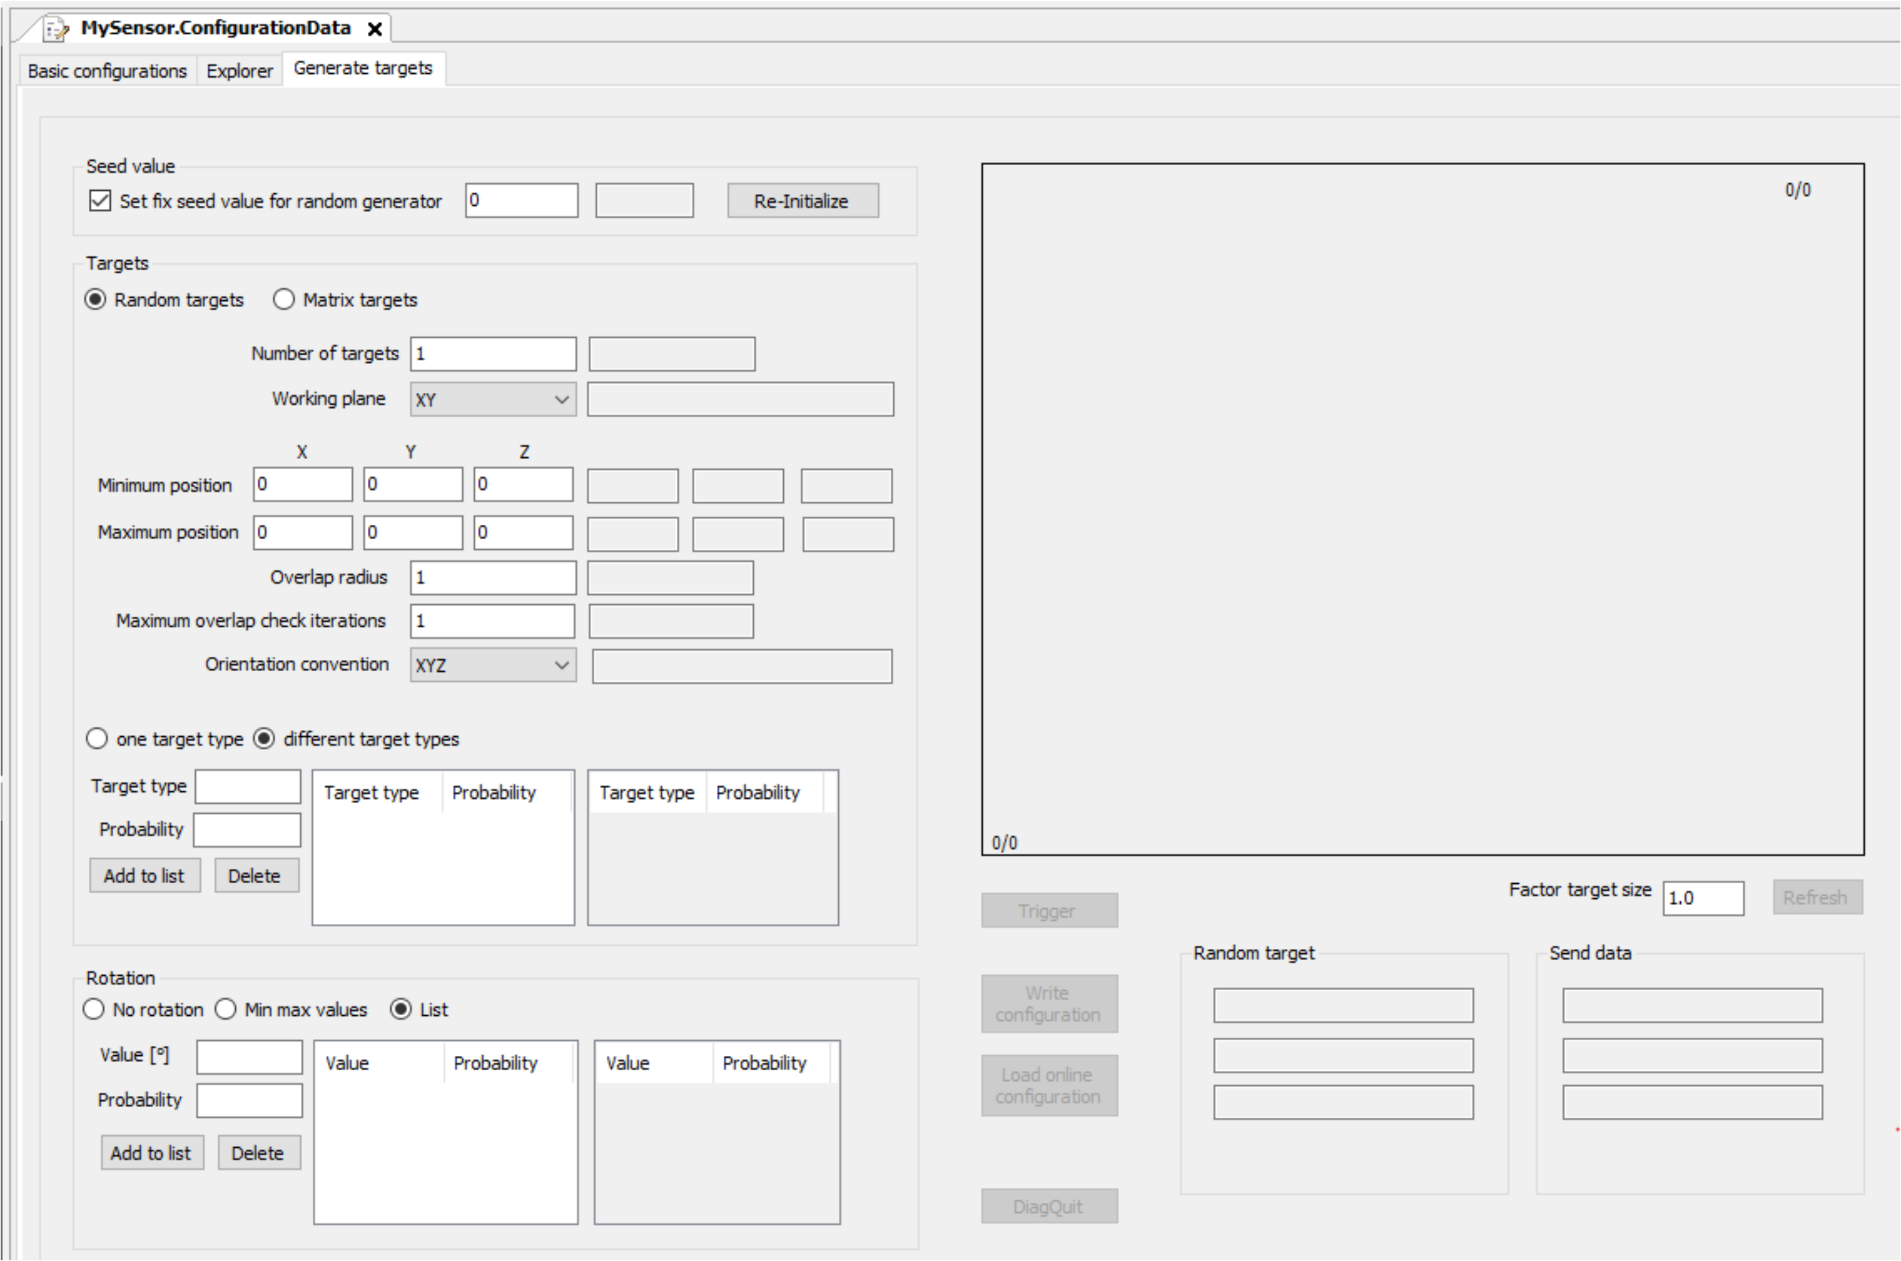Click Add to list under Target type
Screen dimensions: 1901x1261
pos(144,875)
